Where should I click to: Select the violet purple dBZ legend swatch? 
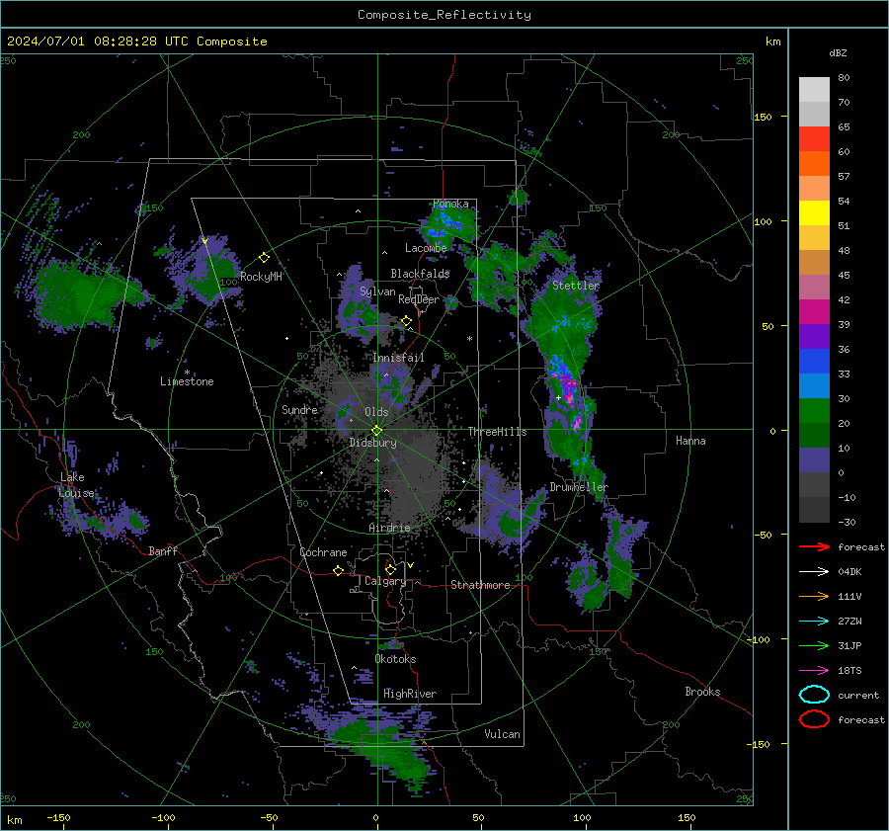tap(814, 336)
